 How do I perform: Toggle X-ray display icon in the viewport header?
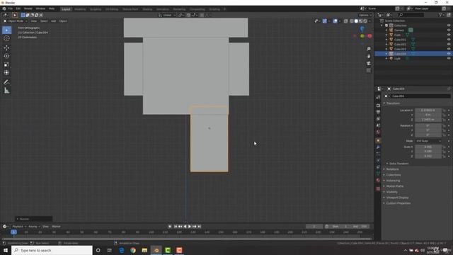point(346,21)
